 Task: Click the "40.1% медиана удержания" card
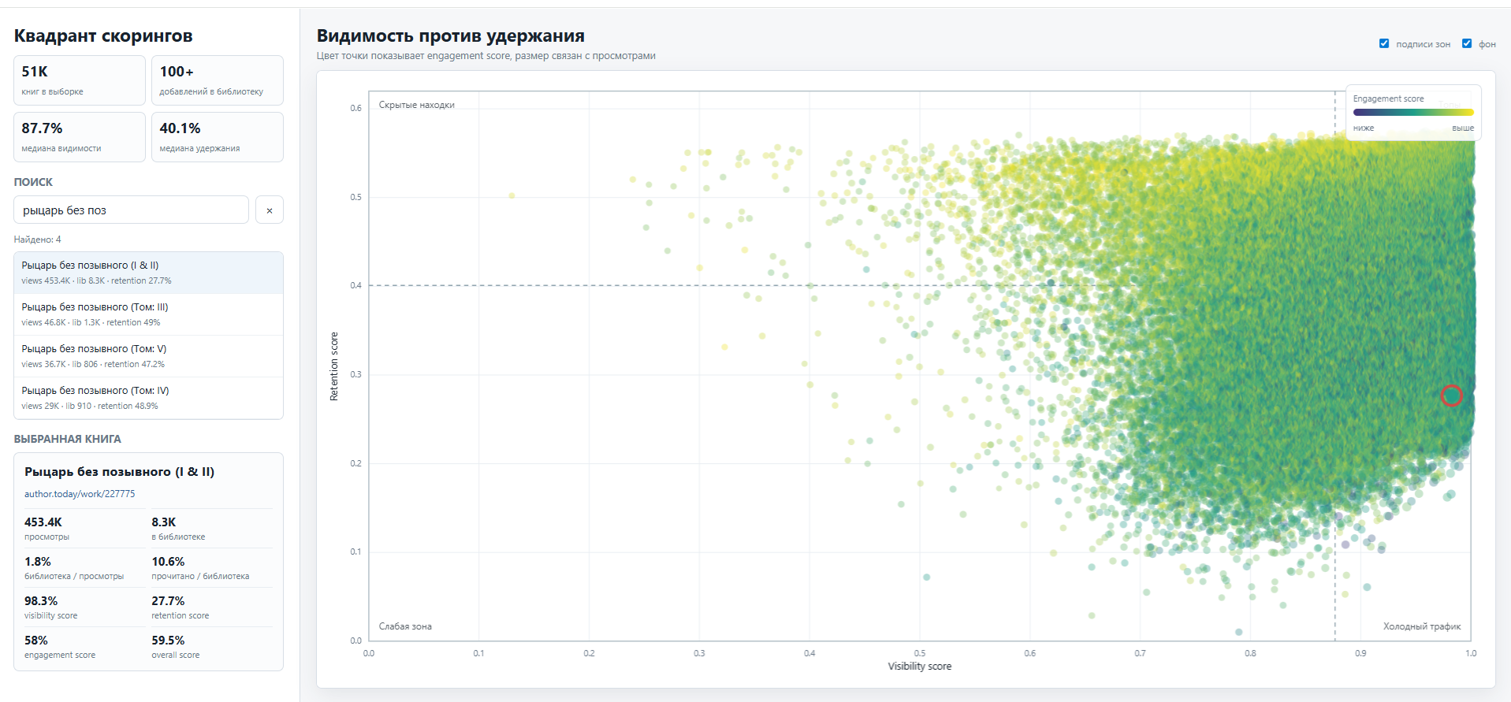click(218, 137)
